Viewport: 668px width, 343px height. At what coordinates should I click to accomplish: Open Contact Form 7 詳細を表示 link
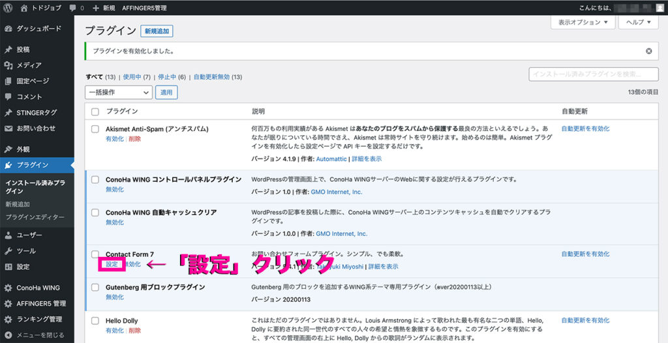(x=384, y=267)
